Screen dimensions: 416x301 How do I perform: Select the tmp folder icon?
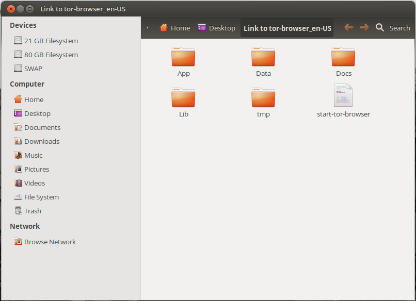pyautogui.click(x=263, y=97)
